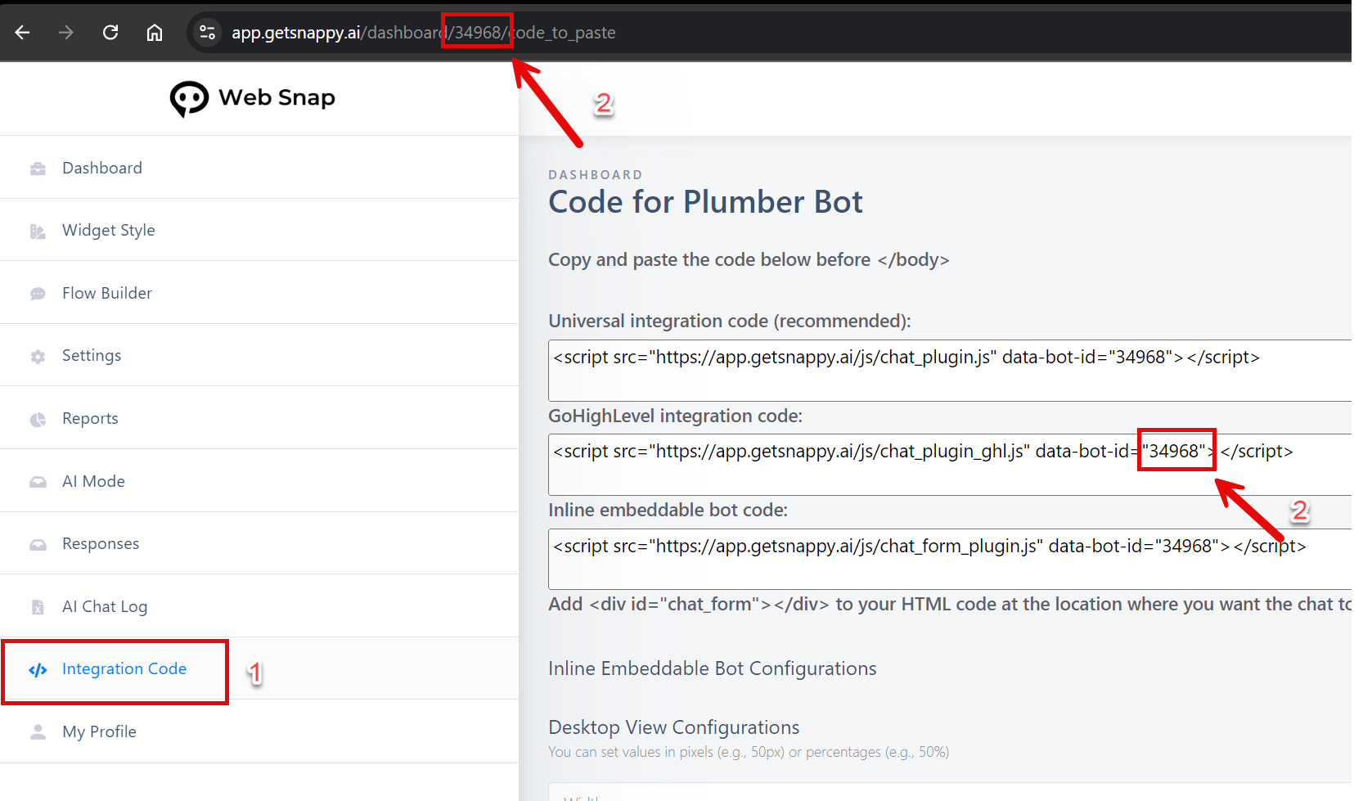
Task: Click the Web Snap logo
Action: coord(253,98)
